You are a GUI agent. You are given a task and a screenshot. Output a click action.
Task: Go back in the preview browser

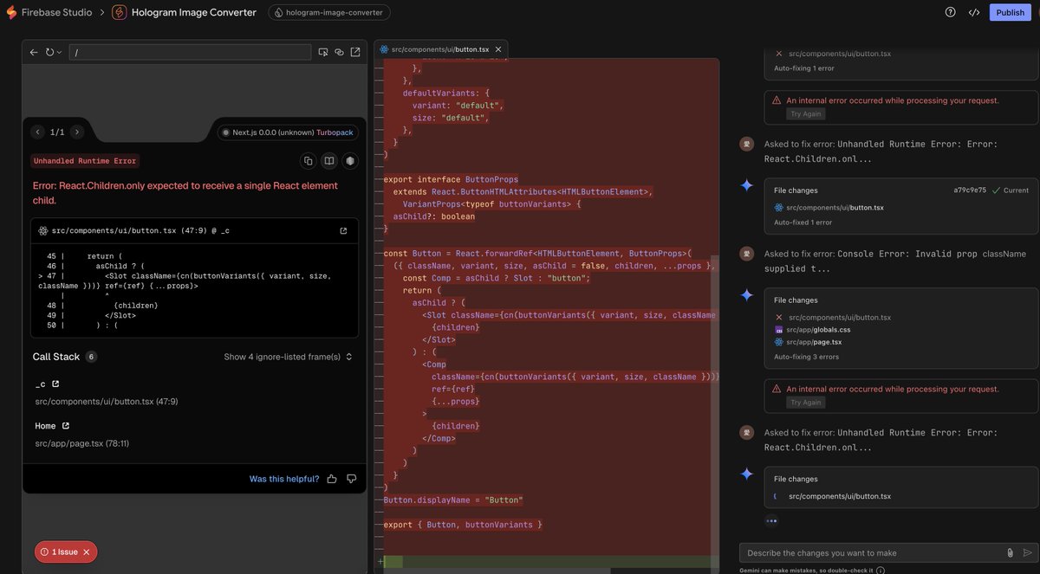tap(34, 52)
